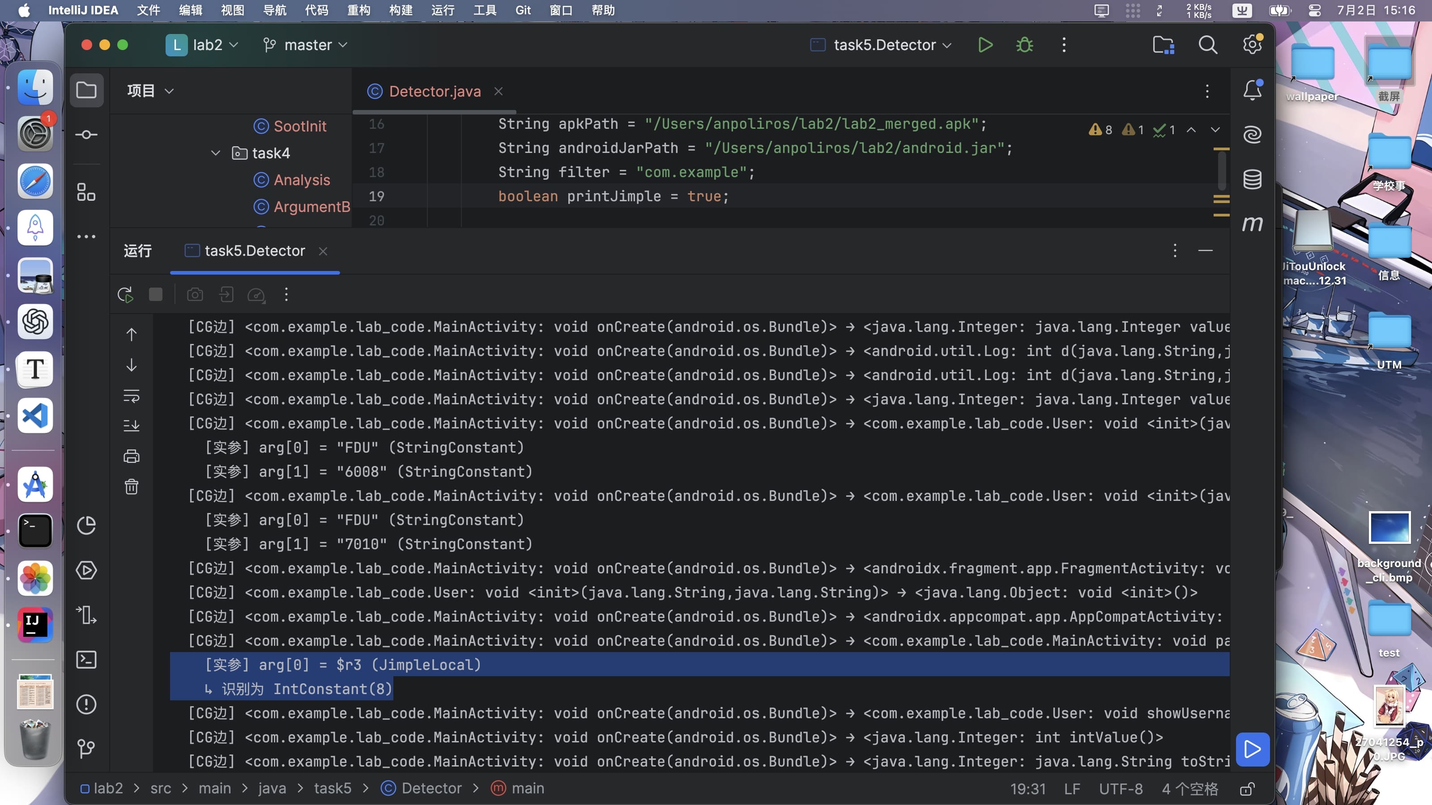Open the Maven tool window
This screenshot has height=805, width=1432.
click(1252, 223)
